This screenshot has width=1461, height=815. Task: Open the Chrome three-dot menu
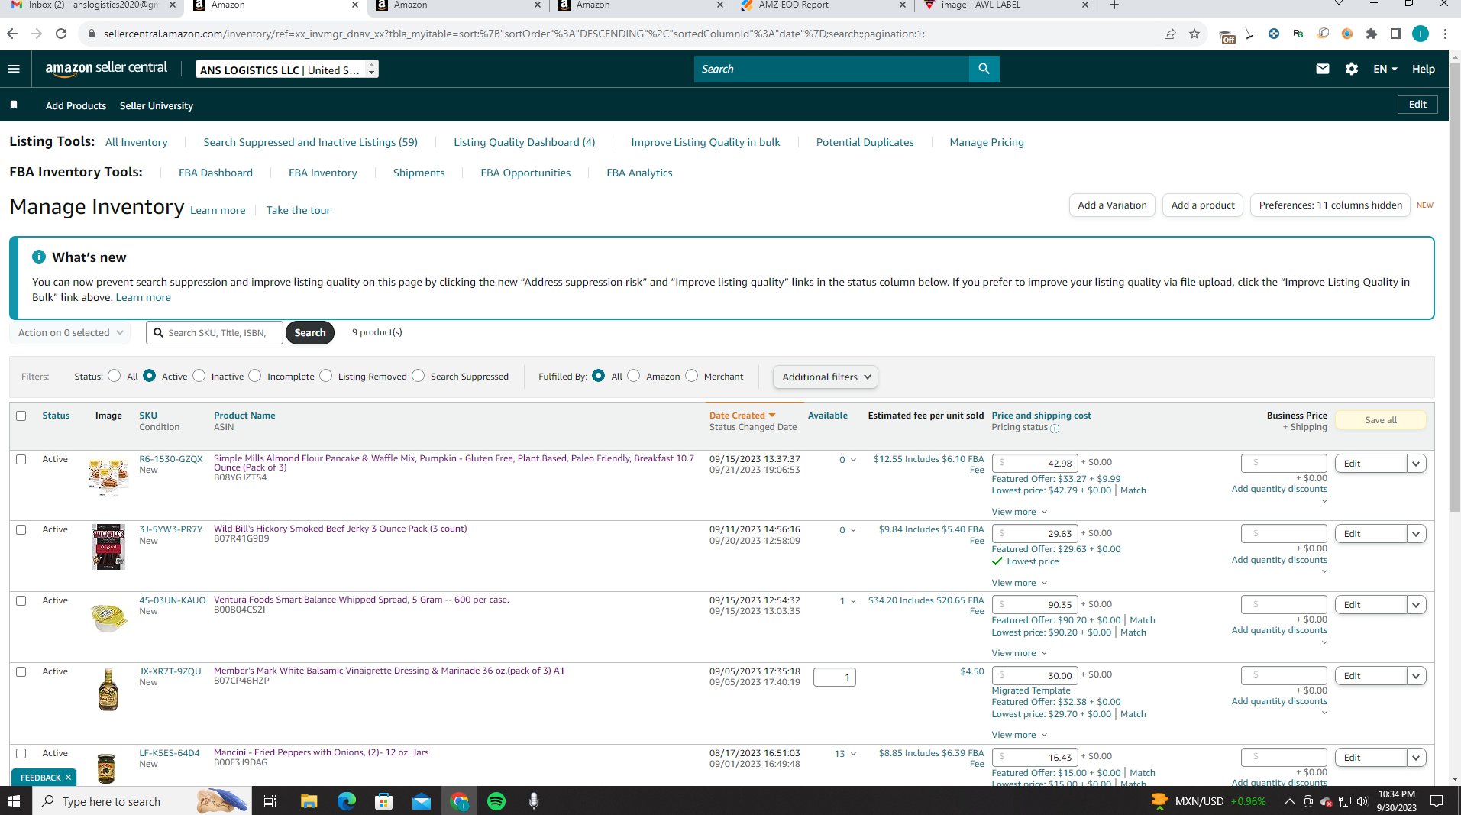tap(1445, 34)
